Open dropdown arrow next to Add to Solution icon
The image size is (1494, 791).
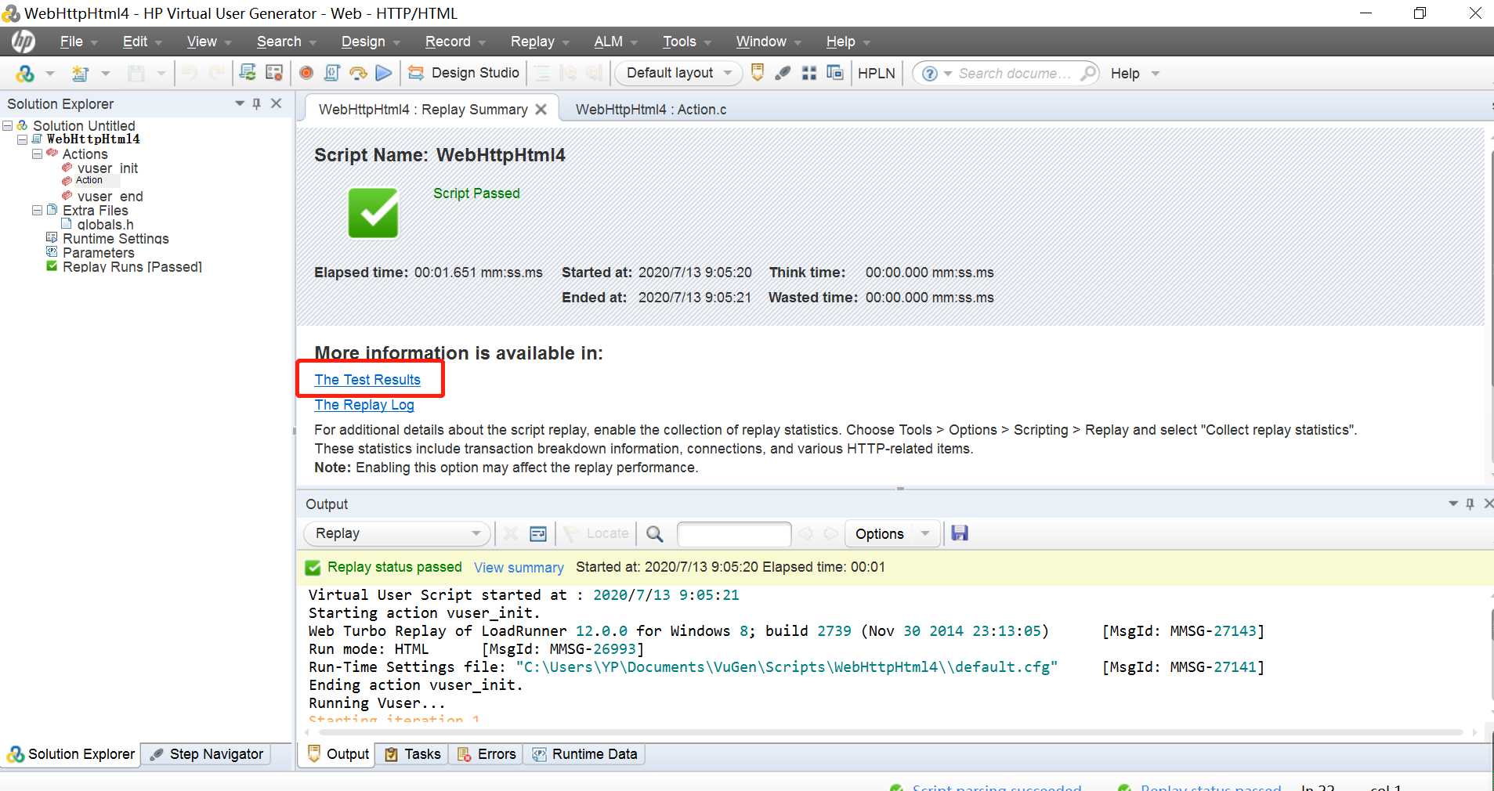(50, 74)
